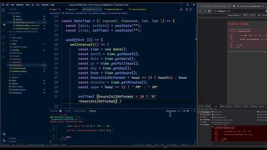Switch to the App.js editor tab
This screenshot has height=150, width=267.
click(55, 9)
